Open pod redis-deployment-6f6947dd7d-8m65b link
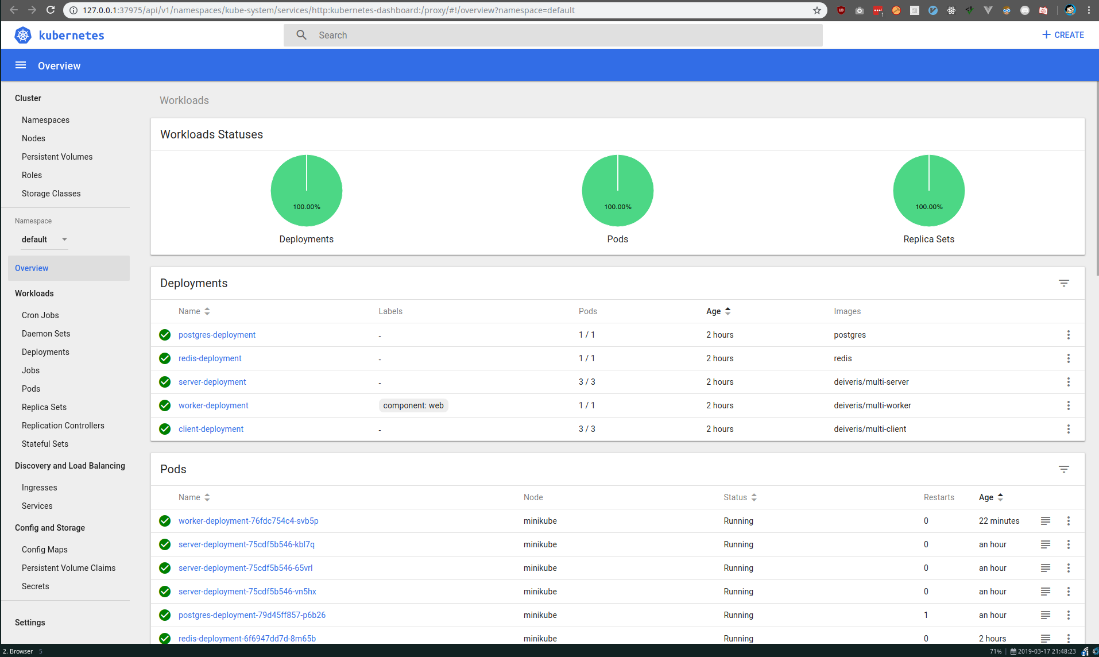Image resolution: width=1099 pixels, height=657 pixels. (x=247, y=639)
